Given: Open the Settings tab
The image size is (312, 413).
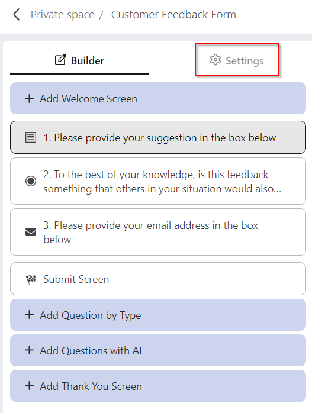Looking at the screenshot, I should click(x=237, y=60).
